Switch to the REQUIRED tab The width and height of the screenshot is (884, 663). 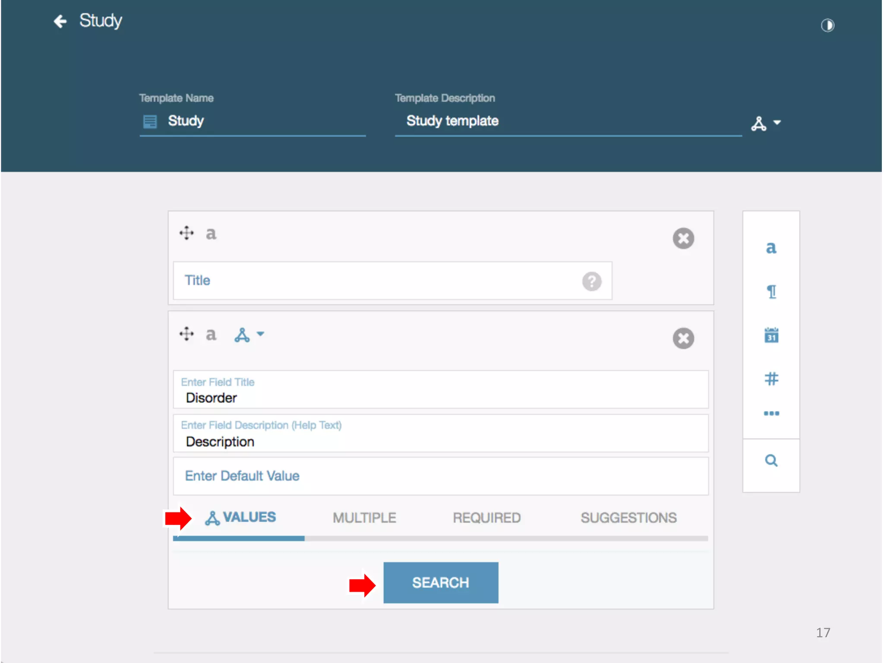pyautogui.click(x=486, y=518)
